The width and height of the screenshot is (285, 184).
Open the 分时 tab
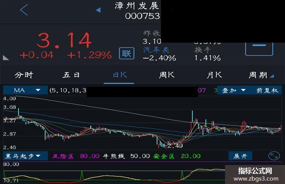pyautogui.click(x=24, y=75)
